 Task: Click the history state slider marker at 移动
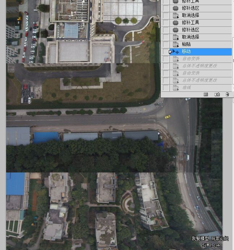point(171,52)
